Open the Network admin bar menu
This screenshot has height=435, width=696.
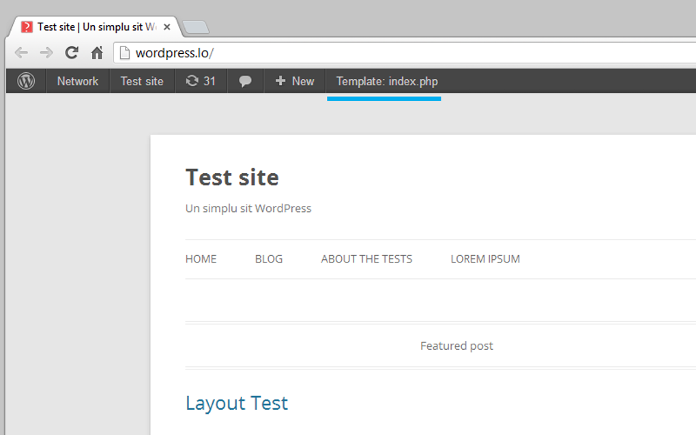pos(77,81)
